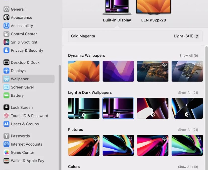Select the green Grid light & dark wallpaper
The image size is (208, 170).
84,108
